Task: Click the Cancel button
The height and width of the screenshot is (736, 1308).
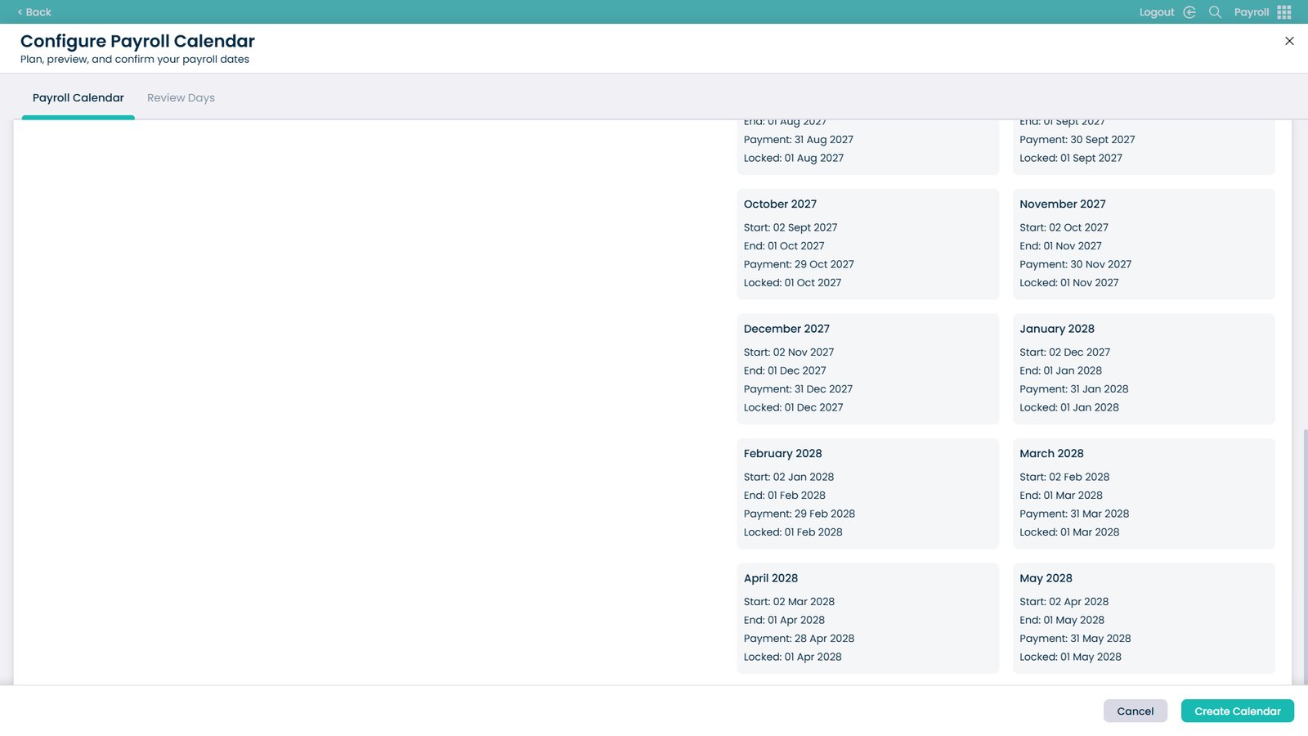Action: tap(1136, 711)
